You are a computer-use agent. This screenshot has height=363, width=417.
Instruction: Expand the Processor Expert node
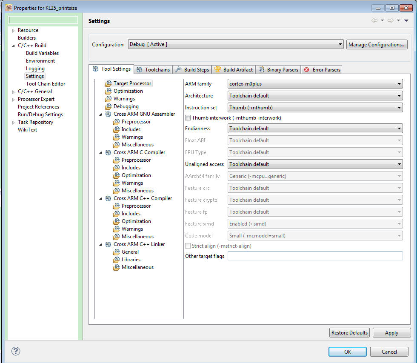pyautogui.click(x=13, y=100)
